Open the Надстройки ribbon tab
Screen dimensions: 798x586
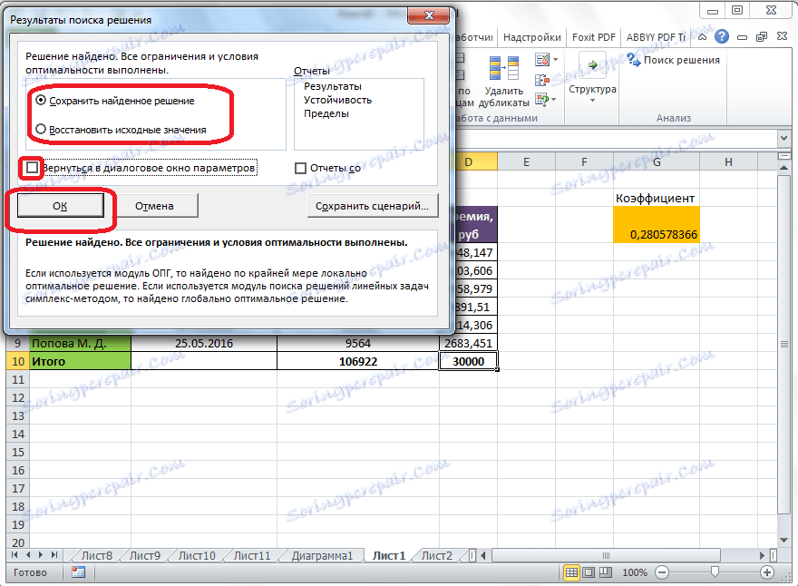point(530,36)
